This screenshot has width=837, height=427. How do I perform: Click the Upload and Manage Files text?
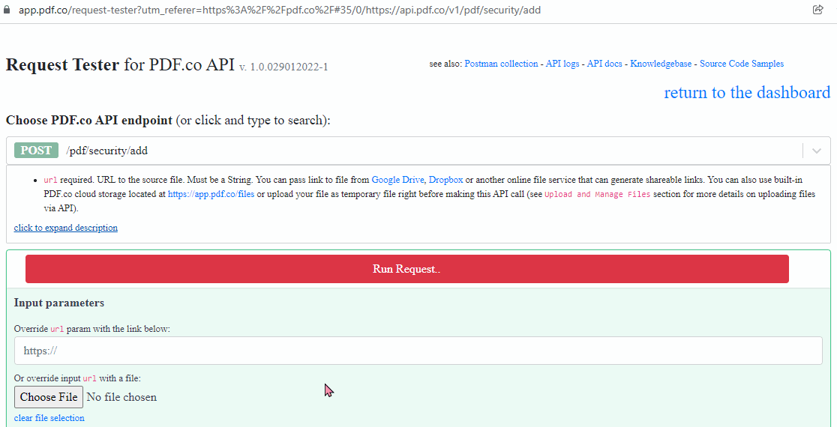point(597,195)
